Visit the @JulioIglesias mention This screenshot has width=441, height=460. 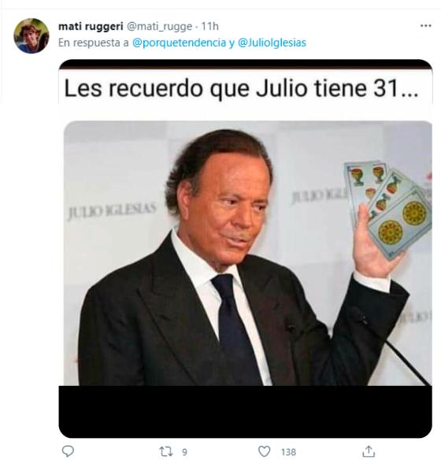(x=272, y=43)
